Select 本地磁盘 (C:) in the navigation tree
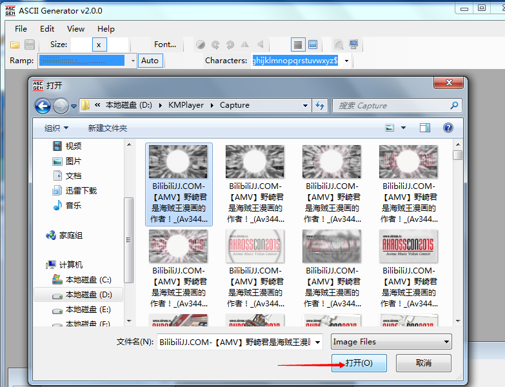The height and width of the screenshot is (387, 505). point(88,280)
